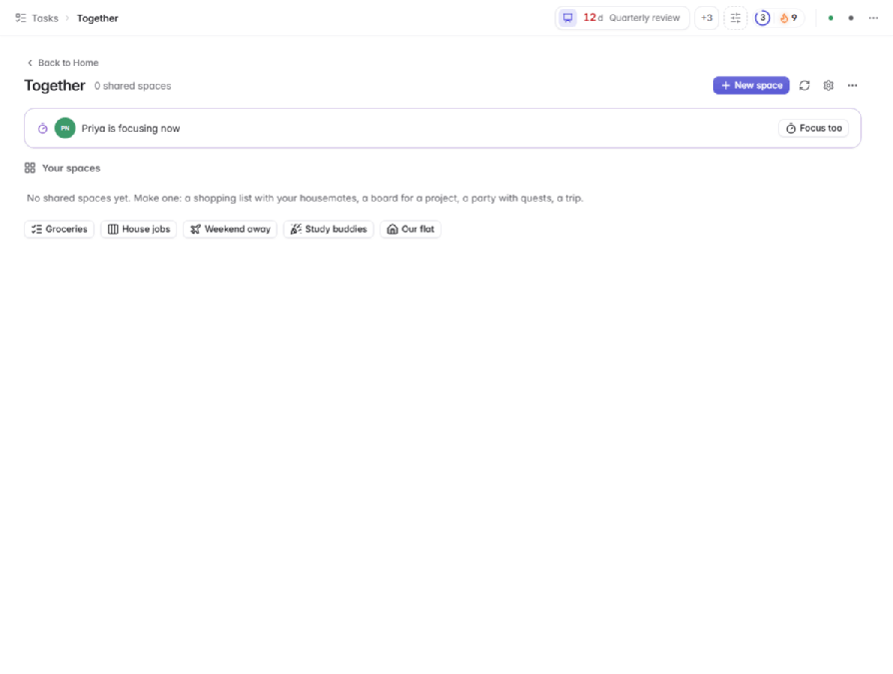
Task: Open the Quarterly review countdown chip
Action: 622,18
